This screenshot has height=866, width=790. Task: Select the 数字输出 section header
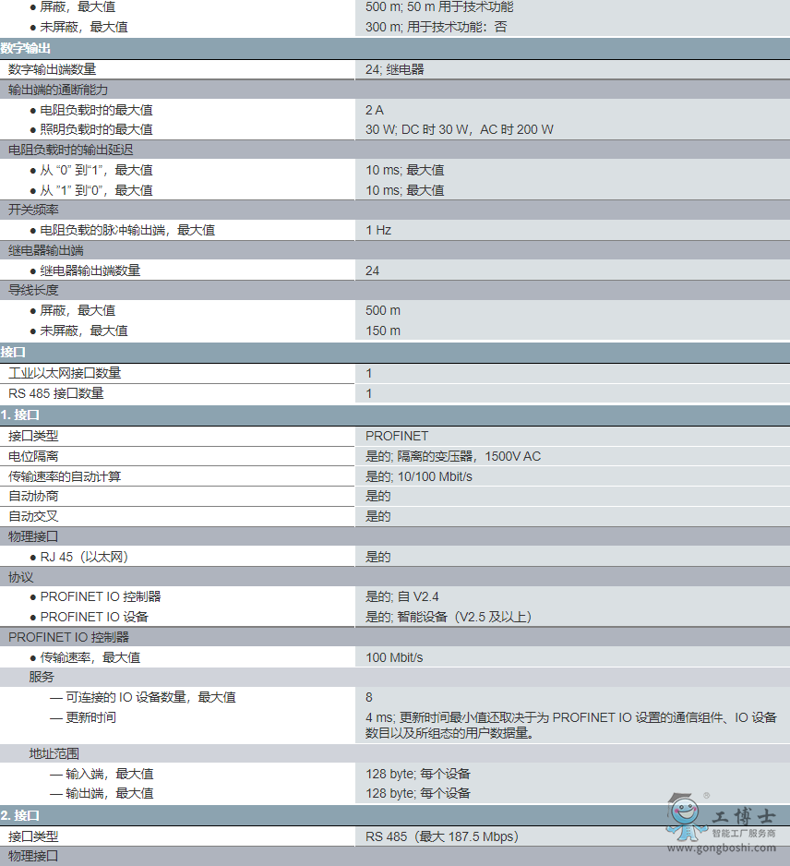coord(26,48)
